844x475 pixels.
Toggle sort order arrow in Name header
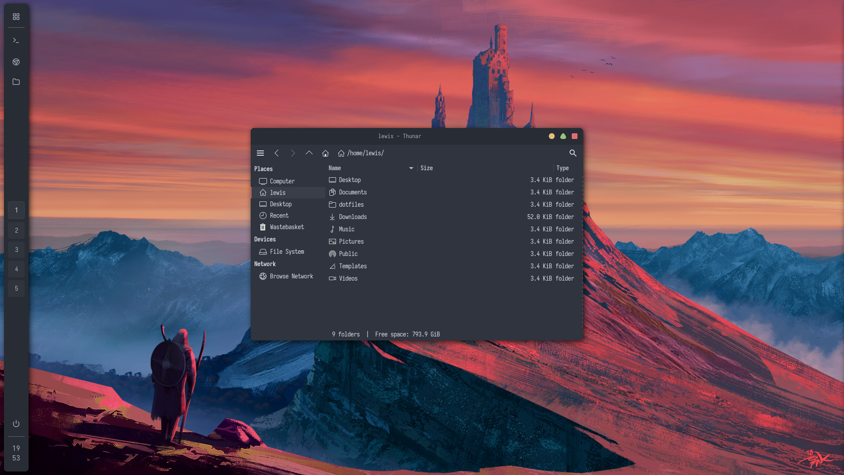411,168
